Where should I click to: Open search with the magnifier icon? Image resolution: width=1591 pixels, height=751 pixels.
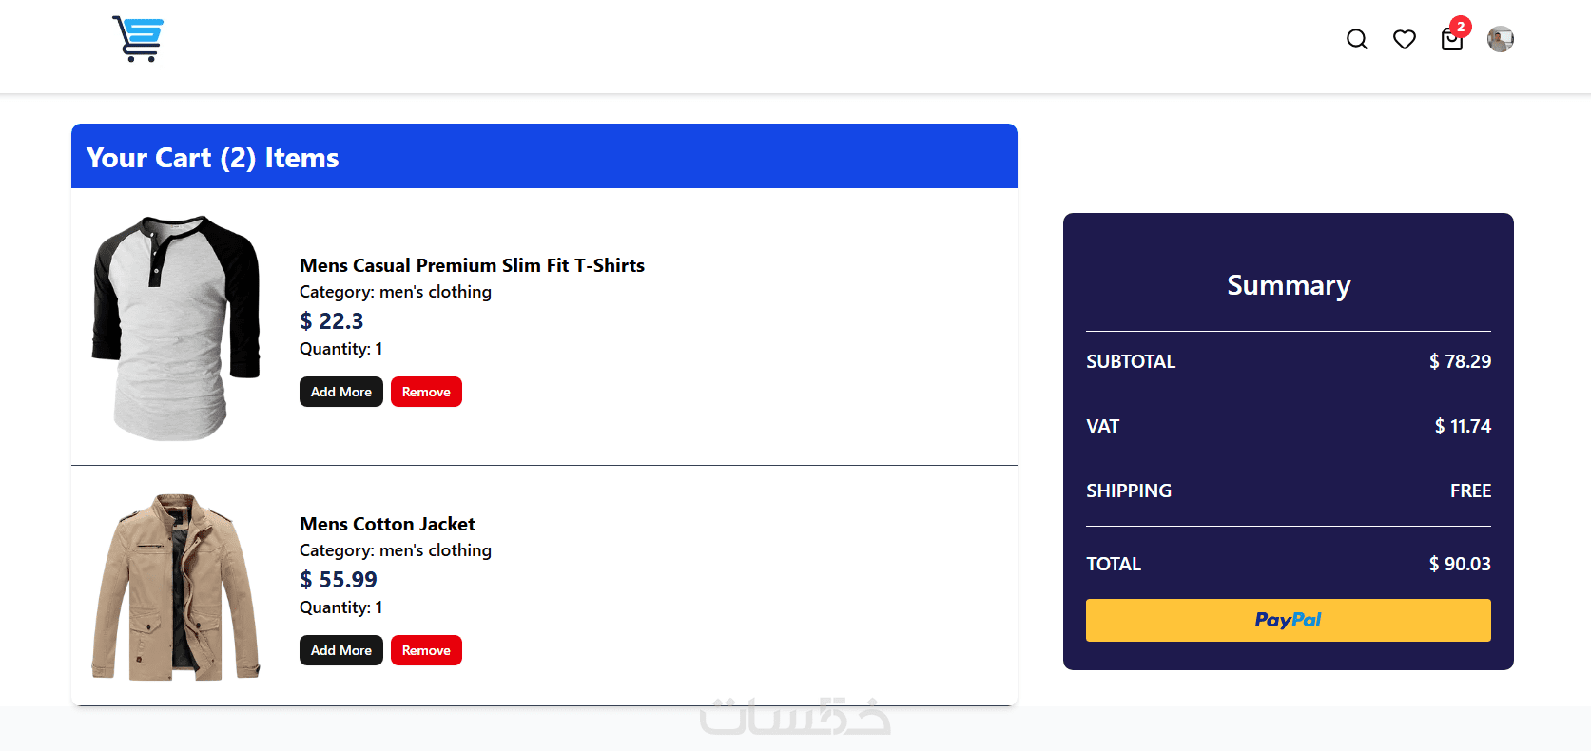pyautogui.click(x=1357, y=39)
